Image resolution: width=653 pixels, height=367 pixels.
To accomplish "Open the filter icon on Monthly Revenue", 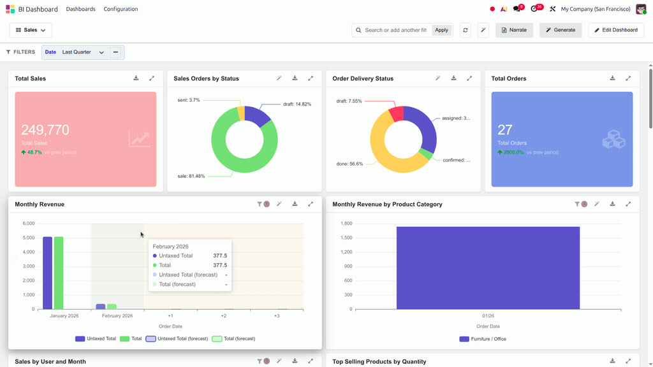I will (260, 204).
